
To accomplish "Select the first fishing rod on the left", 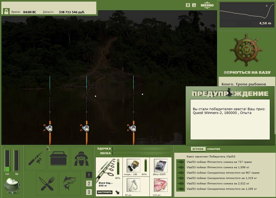I will [x=50, y=110].
